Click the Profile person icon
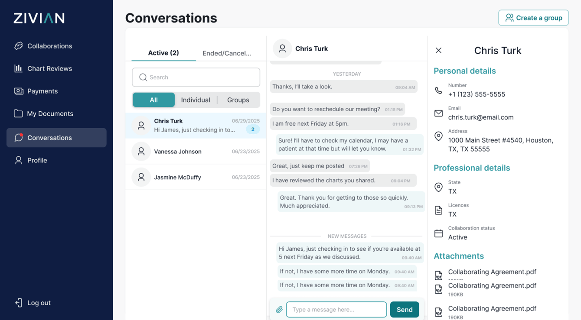 point(18,160)
